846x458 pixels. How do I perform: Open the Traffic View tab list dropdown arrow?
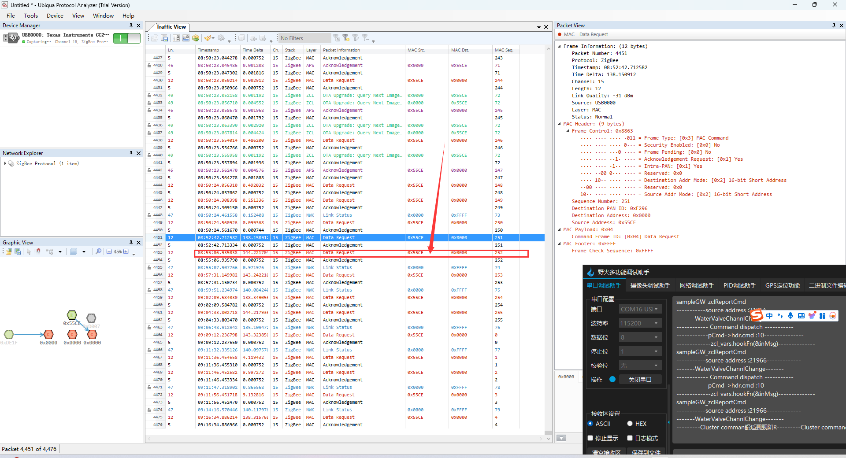[539, 27]
